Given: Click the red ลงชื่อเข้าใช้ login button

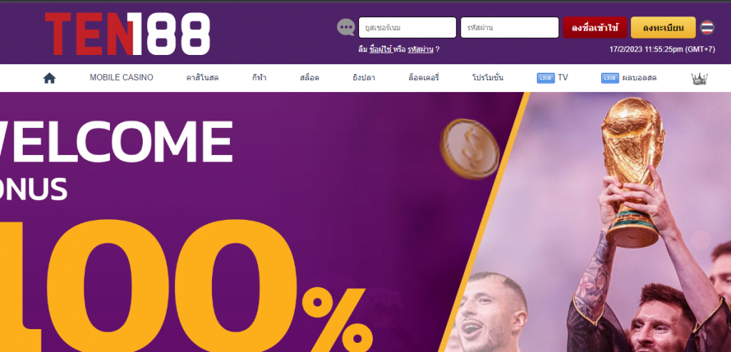Looking at the screenshot, I should [x=595, y=28].
